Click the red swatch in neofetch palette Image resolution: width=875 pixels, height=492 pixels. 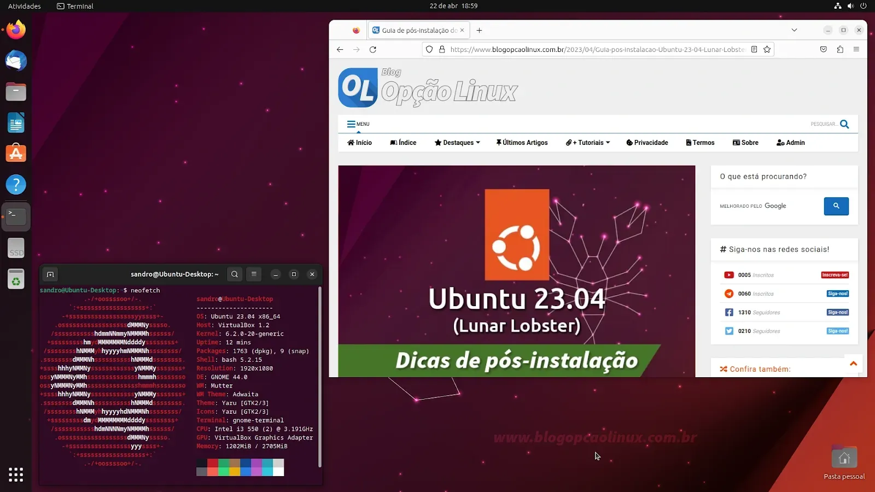(x=213, y=463)
